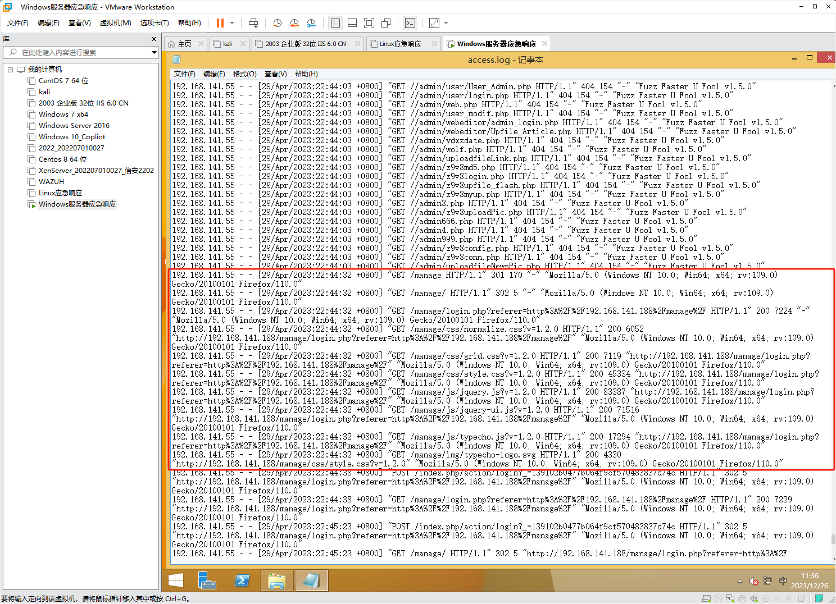Click VMware hard disk status icon
This screenshot has height=604, width=836.
(707, 598)
